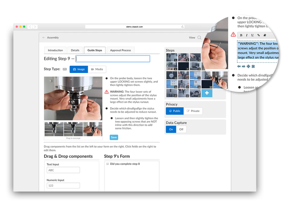
Task: Save the current step
Action: [114, 137]
